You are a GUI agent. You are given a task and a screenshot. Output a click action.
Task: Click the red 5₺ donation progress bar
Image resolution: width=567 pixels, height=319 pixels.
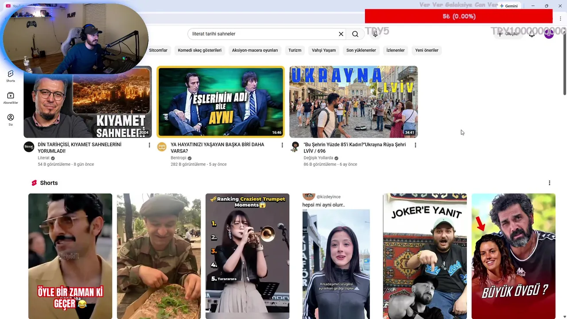tap(458, 16)
